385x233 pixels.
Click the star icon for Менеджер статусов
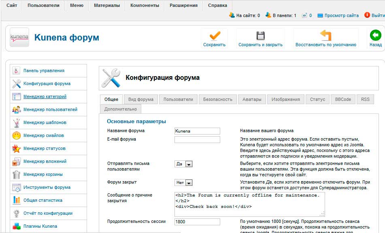click(17, 148)
